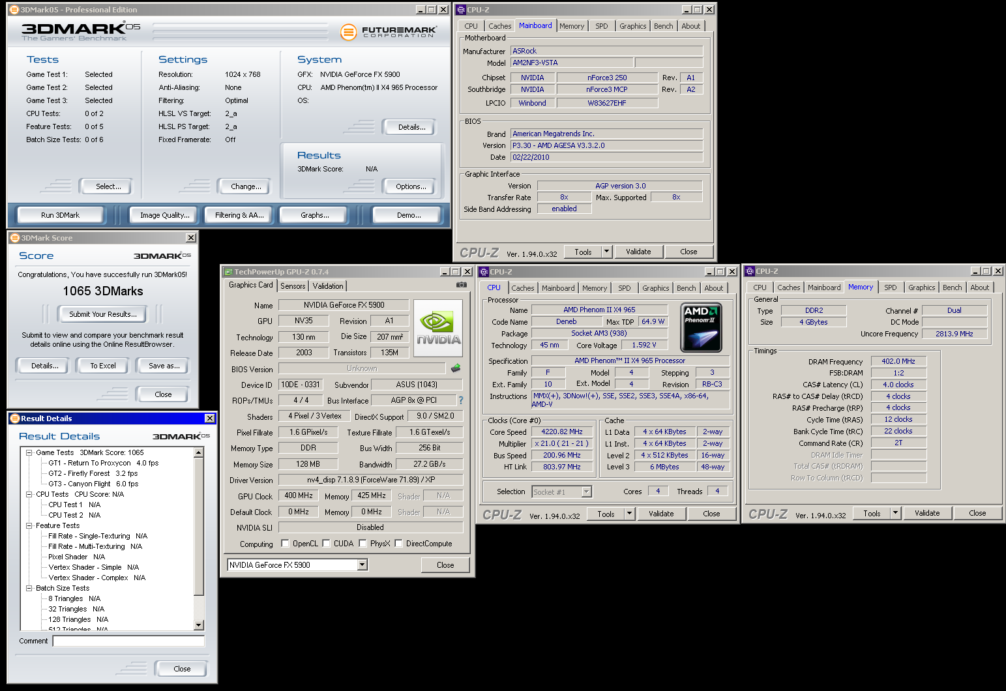This screenshot has width=1006, height=691.
Task: Select Bench tab in CPU-Z Memory window
Action: (952, 287)
